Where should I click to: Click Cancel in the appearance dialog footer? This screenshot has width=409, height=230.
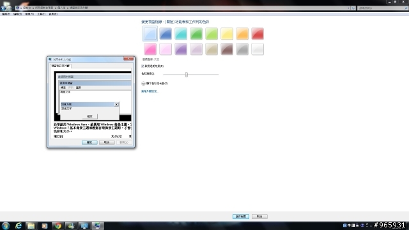coord(107,142)
